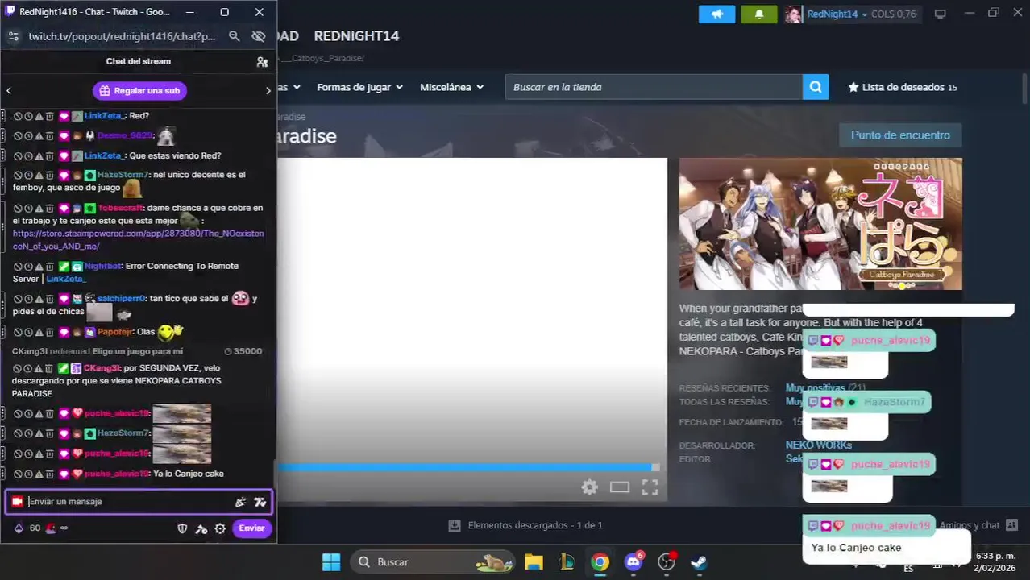Toggle the crossed-eye tracking protection icon in address bar
The height and width of the screenshot is (580, 1030).
pos(258,36)
